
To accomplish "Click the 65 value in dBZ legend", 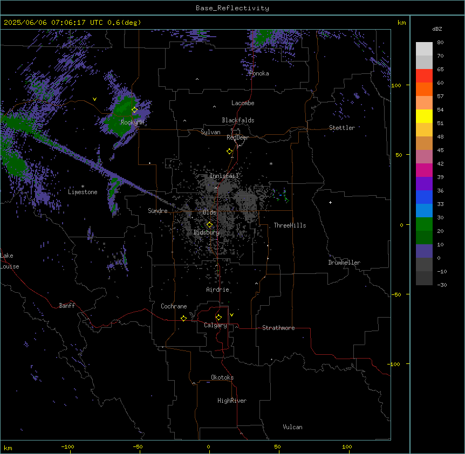I will [x=440, y=70].
